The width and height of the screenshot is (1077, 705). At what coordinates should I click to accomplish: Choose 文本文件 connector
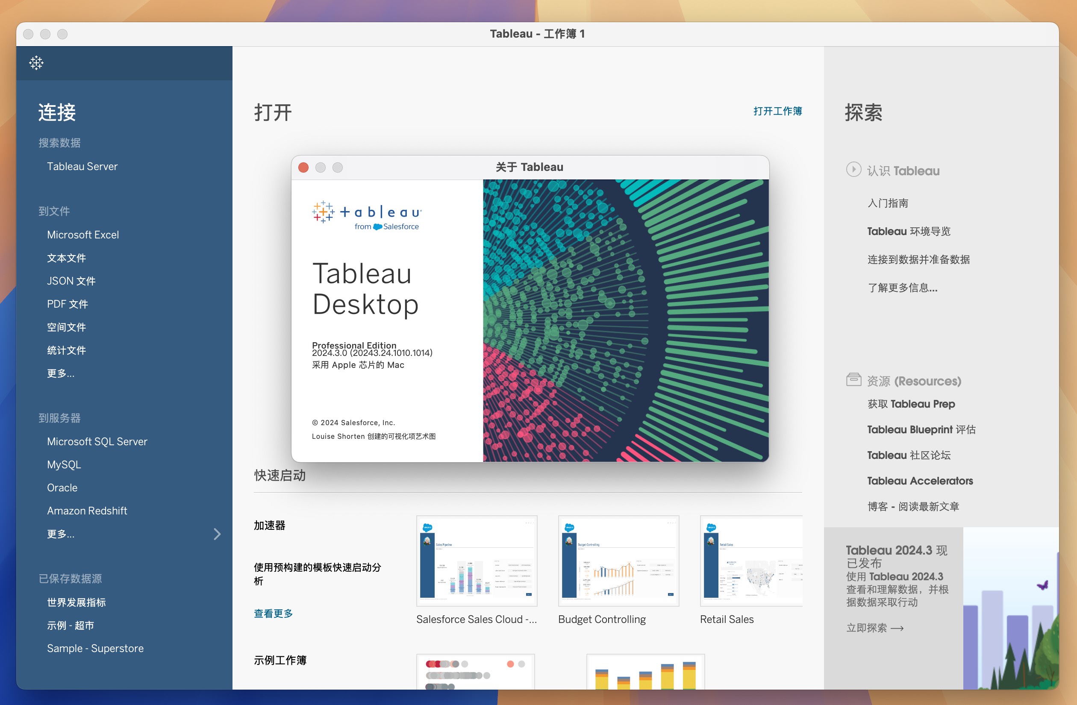(x=66, y=258)
